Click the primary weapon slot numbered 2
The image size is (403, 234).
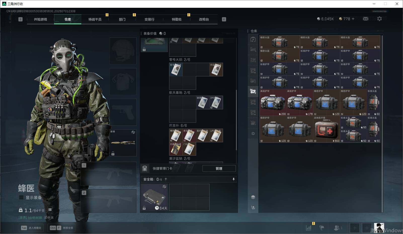pyautogui.click(x=108, y=201)
